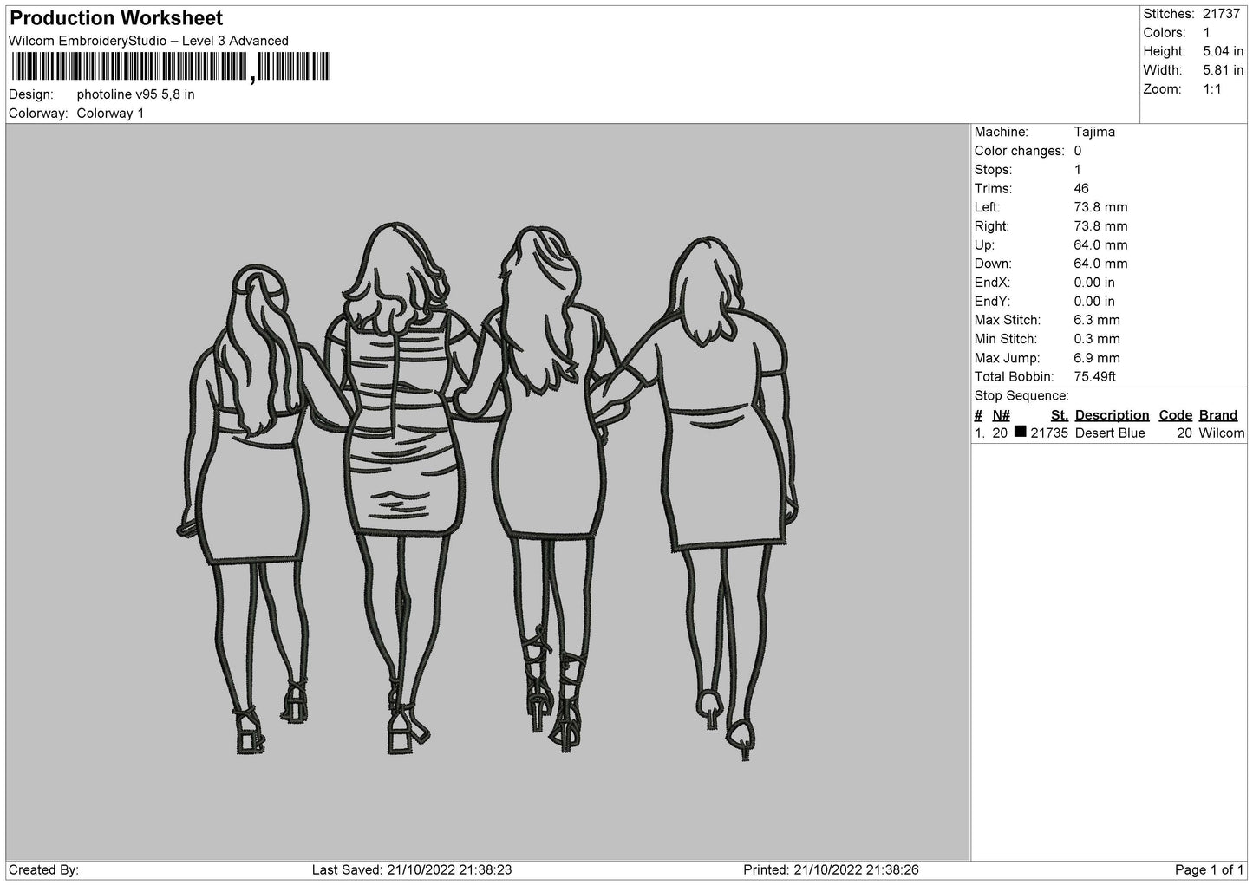Click the 'Description' column header
1253x885 pixels.
click(1112, 415)
